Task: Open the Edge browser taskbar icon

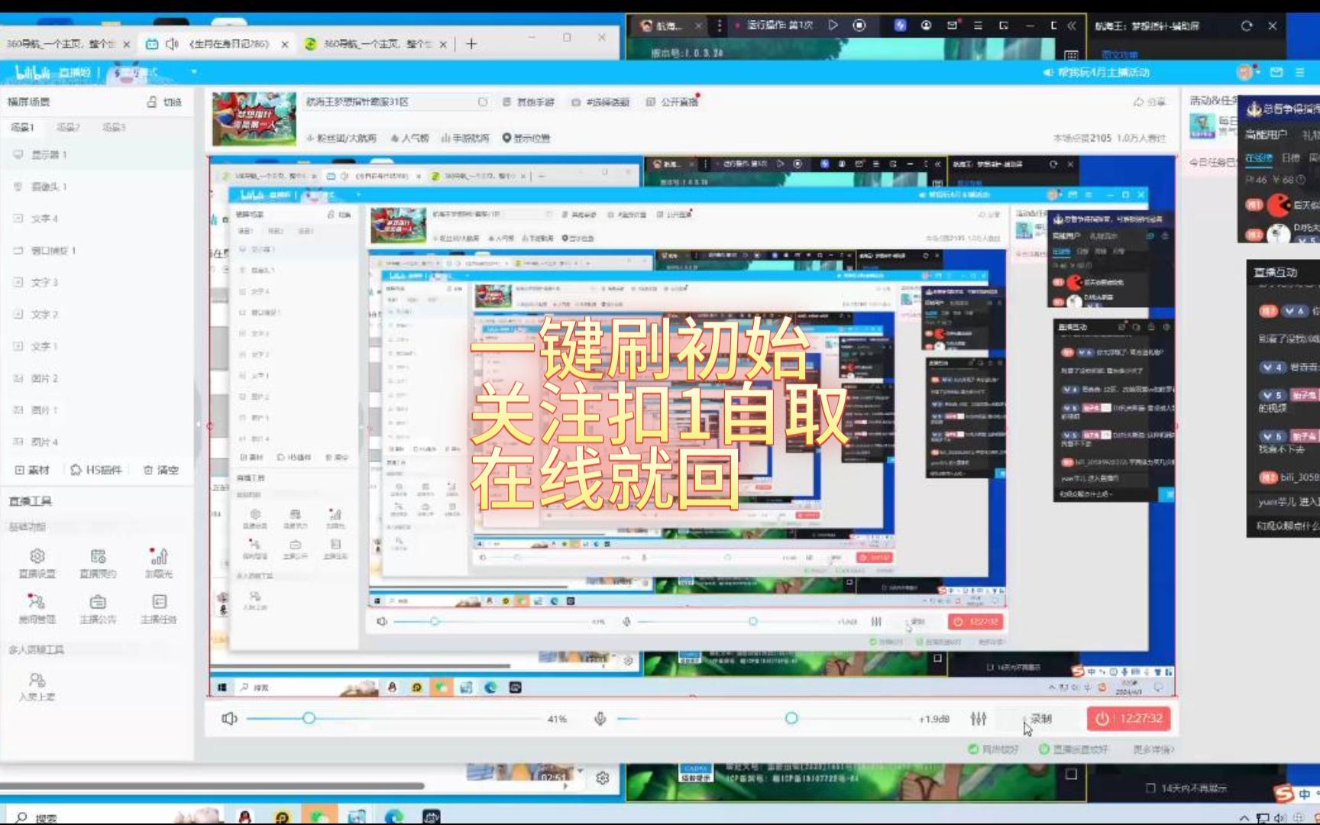Action: 393,817
